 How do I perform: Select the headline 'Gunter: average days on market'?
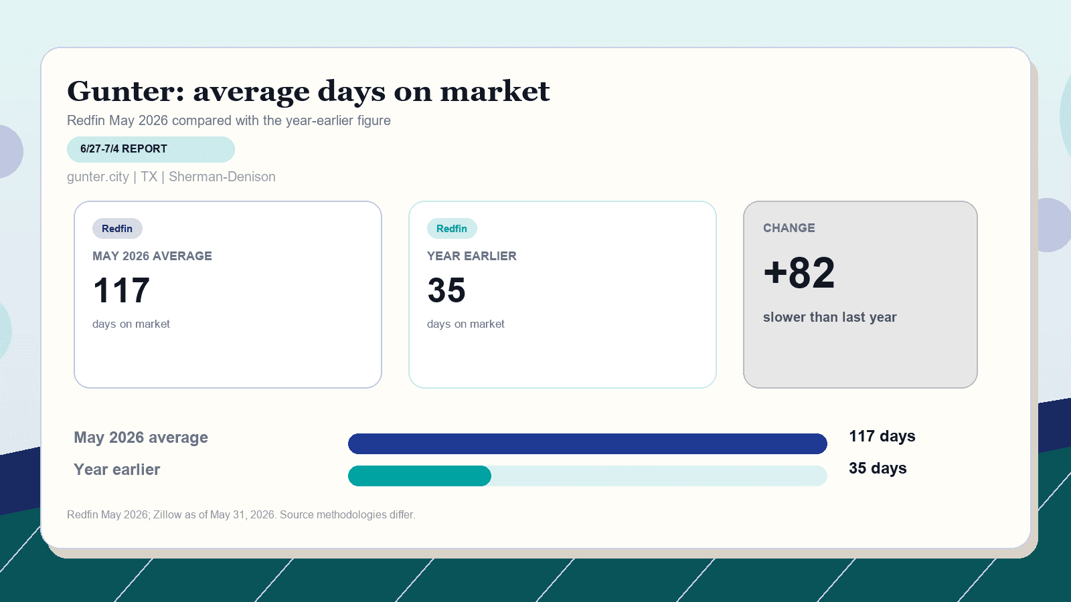pyautogui.click(x=308, y=91)
